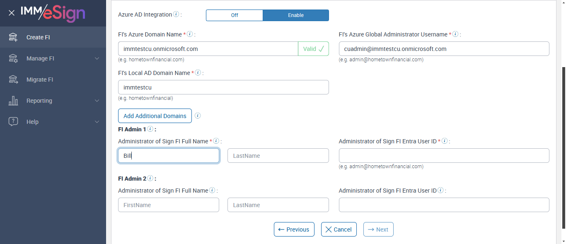Click info icon beside FI's Local AD Domain Name
The image size is (566, 244).
(198, 73)
